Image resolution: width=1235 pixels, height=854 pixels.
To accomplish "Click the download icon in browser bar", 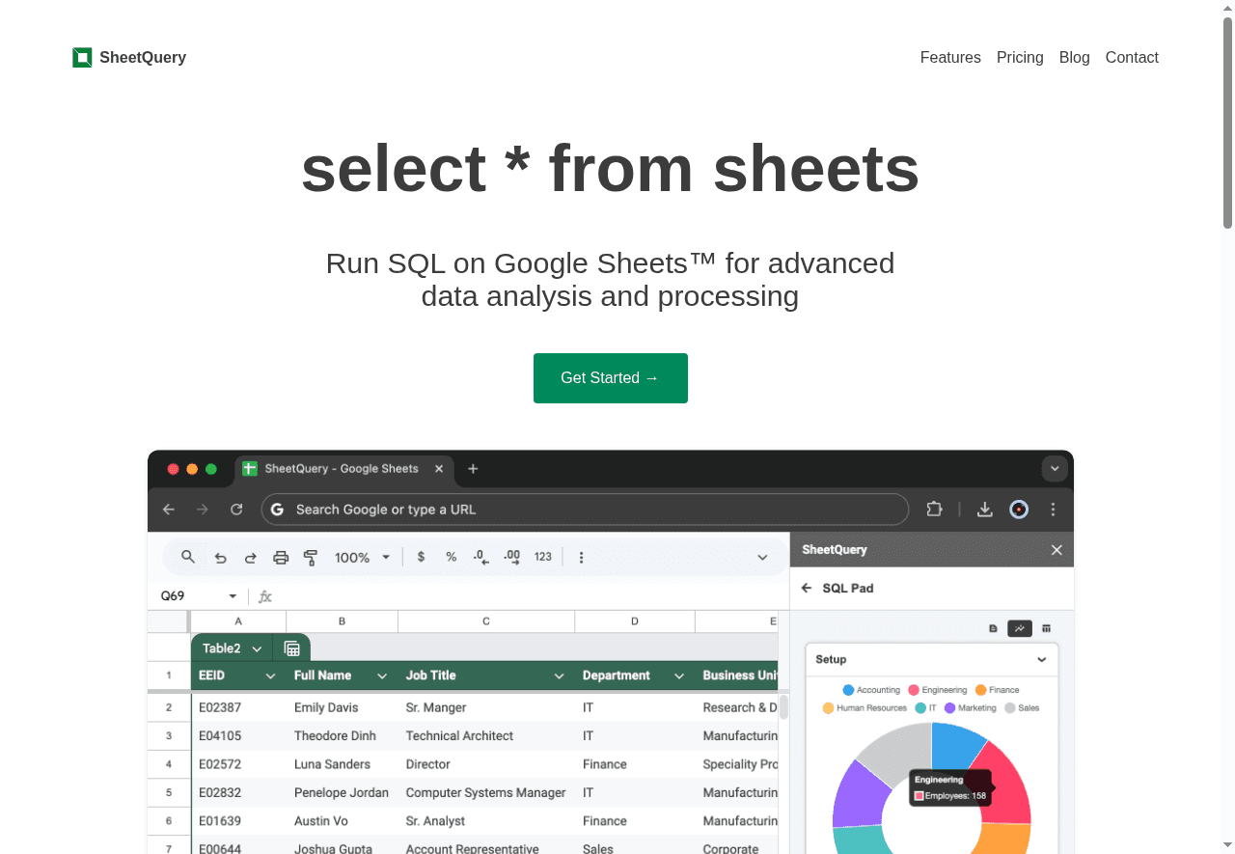I will pyautogui.click(x=984, y=510).
